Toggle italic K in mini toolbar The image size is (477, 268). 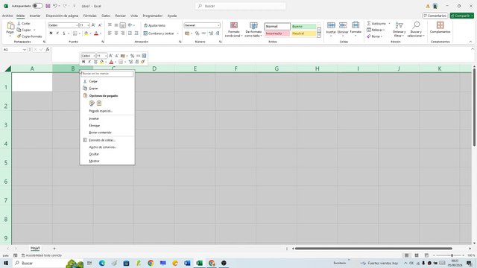pyautogui.click(x=89, y=62)
